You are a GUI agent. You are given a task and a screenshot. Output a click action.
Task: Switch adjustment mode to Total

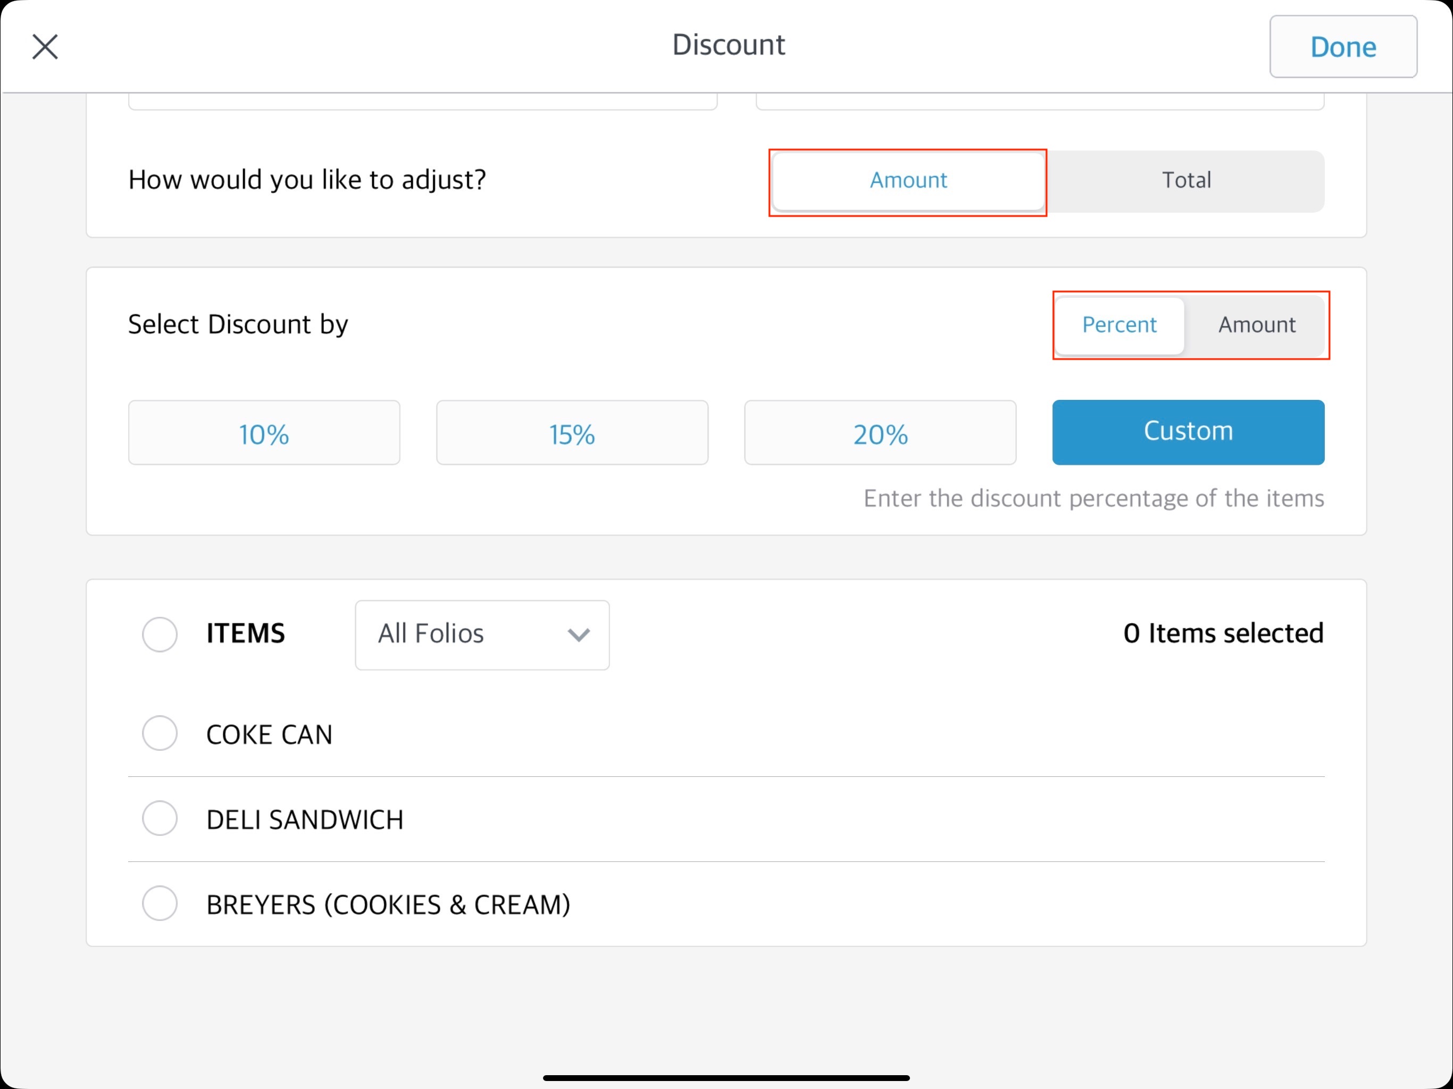pyautogui.click(x=1185, y=181)
